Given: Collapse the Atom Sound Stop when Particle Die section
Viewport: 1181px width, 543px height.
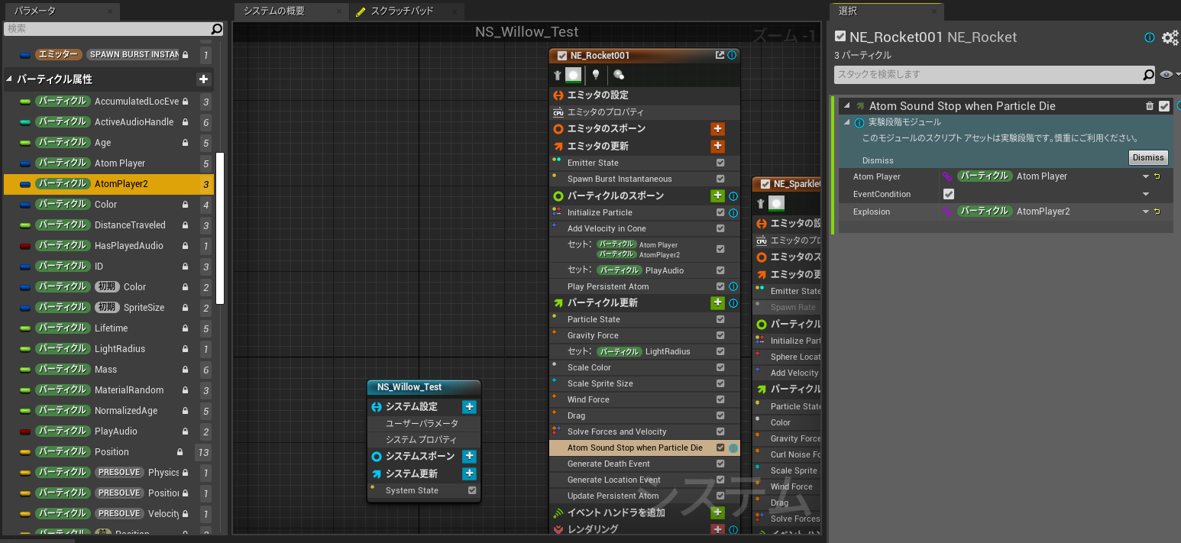Looking at the screenshot, I should [846, 106].
